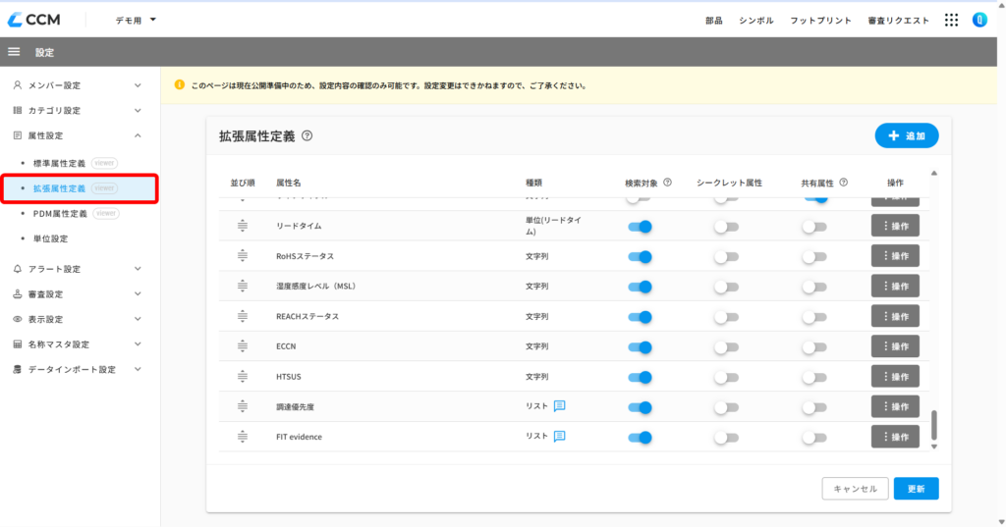Expand アラート設定 chevron

[138, 269]
